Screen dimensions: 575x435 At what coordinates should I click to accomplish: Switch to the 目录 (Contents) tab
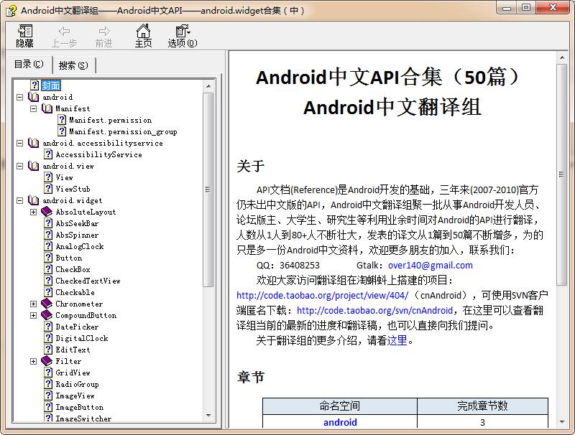(30, 65)
